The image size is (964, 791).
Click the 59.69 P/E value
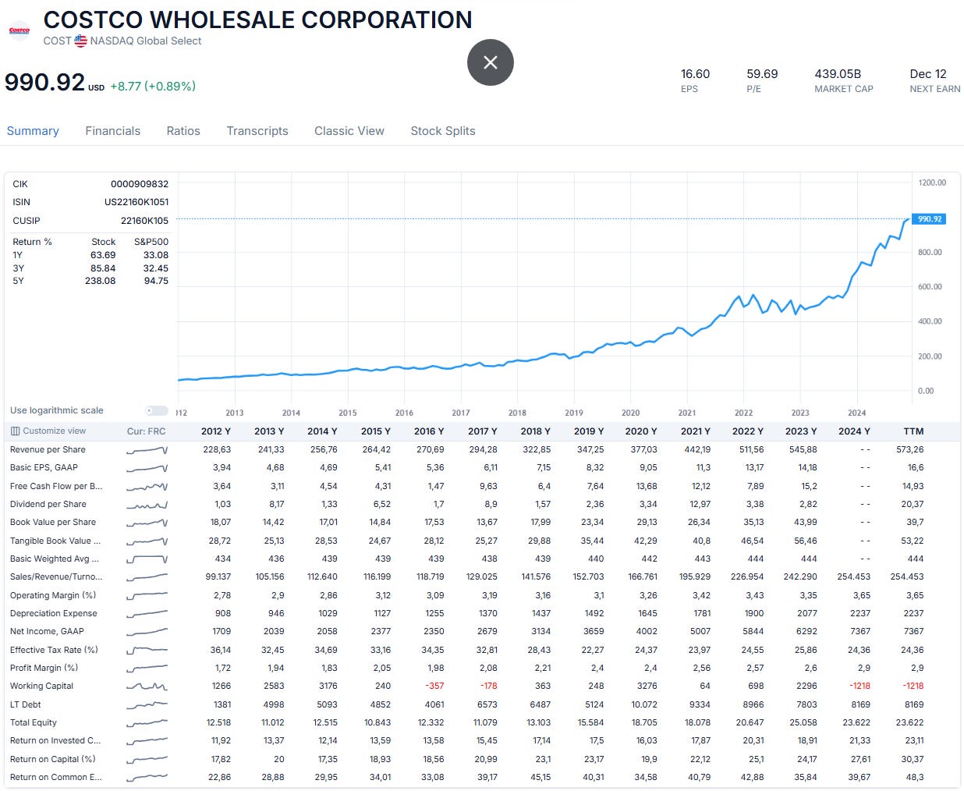762,74
